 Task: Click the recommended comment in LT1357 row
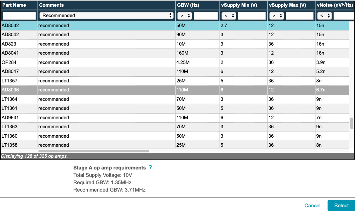[54, 81]
